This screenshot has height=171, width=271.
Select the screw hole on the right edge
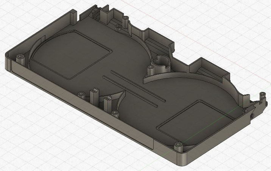pyautogui.click(x=251, y=114)
